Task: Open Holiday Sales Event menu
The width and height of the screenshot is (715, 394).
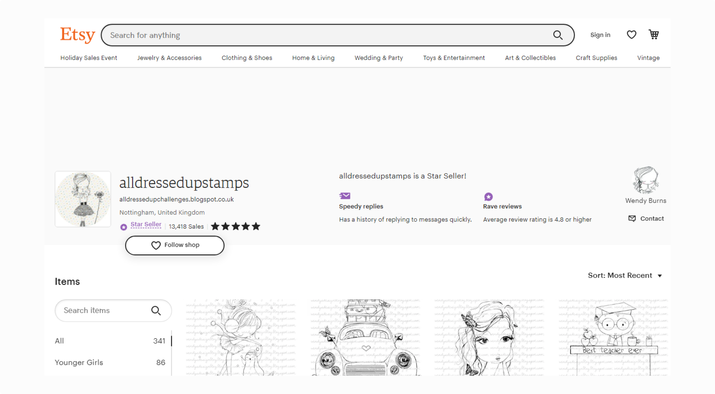Action: pos(89,58)
